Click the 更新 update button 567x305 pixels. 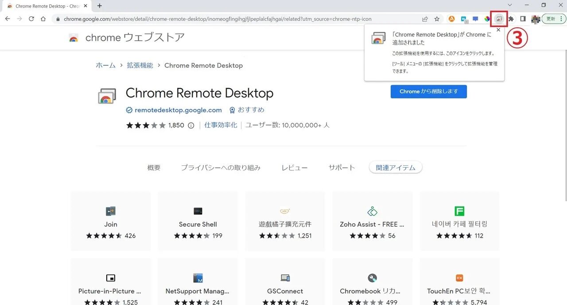pos(553,19)
